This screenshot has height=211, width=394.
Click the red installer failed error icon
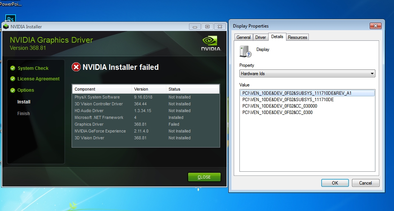[x=76, y=67]
